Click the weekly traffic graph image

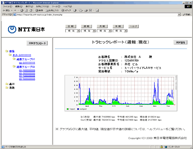click(121, 93)
